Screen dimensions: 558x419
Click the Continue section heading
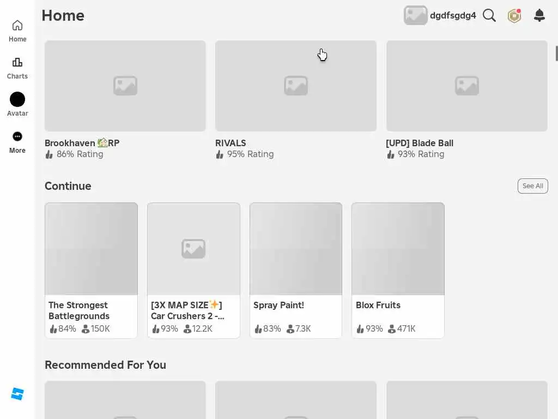(x=68, y=186)
